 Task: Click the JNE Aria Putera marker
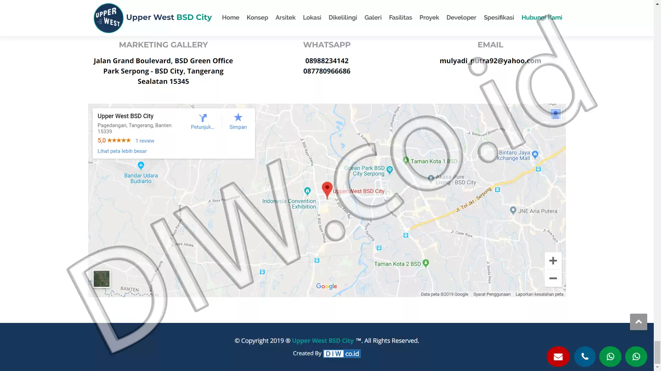pyautogui.click(x=513, y=210)
